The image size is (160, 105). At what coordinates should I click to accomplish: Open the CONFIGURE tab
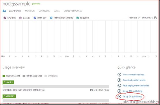(44, 11)
